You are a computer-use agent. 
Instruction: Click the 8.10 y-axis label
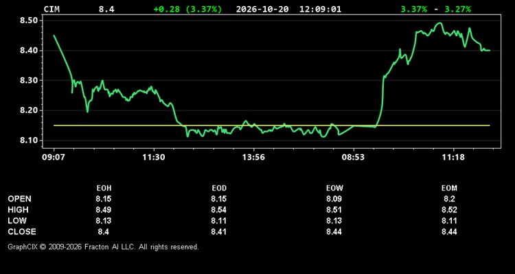(x=30, y=140)
